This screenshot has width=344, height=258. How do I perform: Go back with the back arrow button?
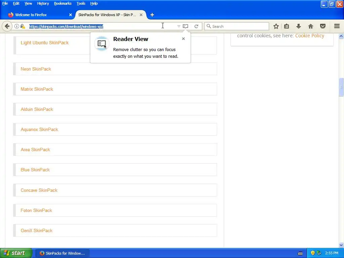point(7,26)
